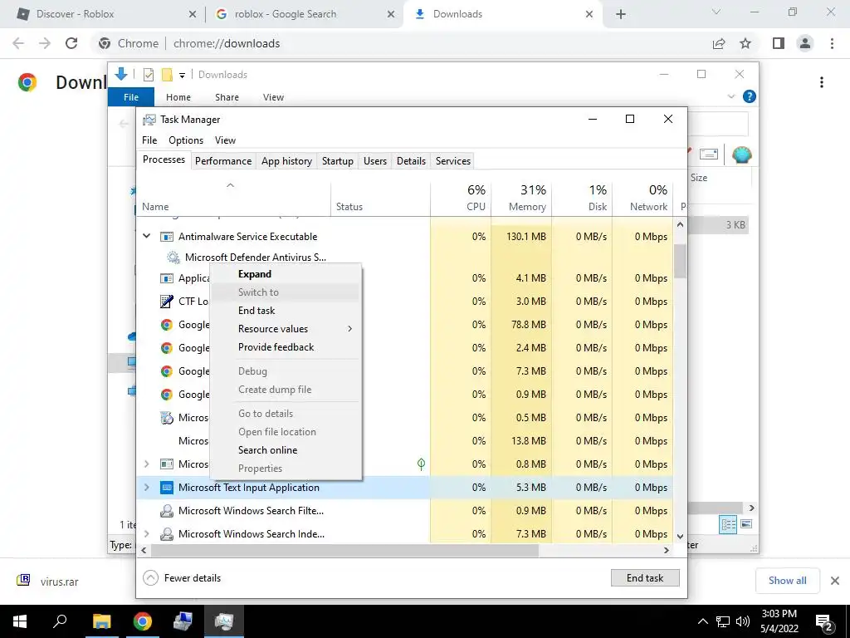Click the green leaf suspended status icon
Viewport: 850px width, 638px height.
(421, 464)
